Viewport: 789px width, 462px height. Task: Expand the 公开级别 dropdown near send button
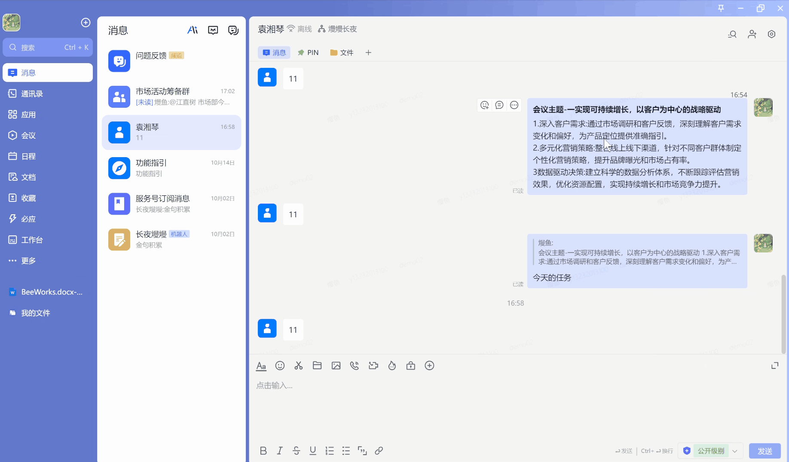(x=735, y=451)
